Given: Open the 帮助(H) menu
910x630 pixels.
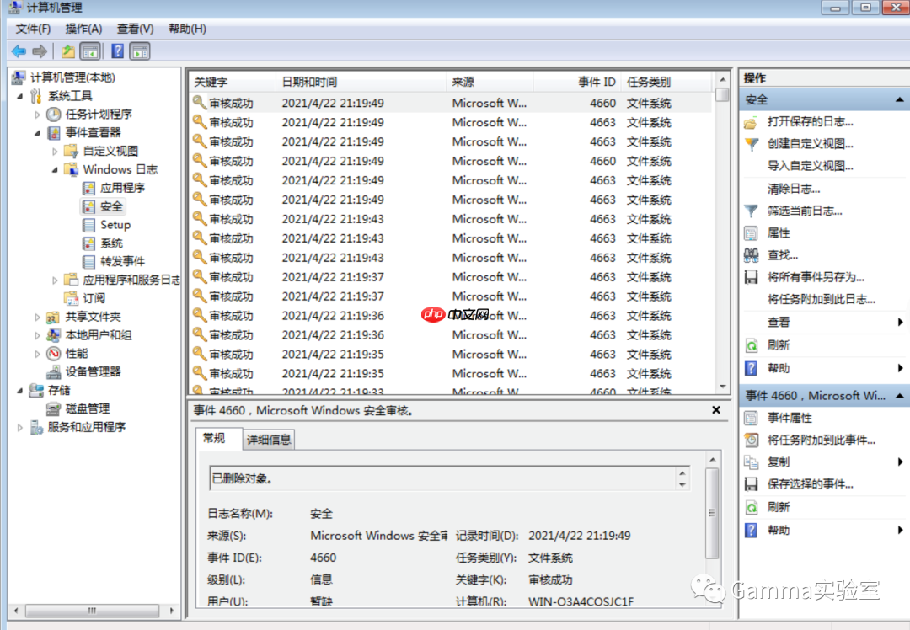Looking at the screenshot, I should (187, 29).
